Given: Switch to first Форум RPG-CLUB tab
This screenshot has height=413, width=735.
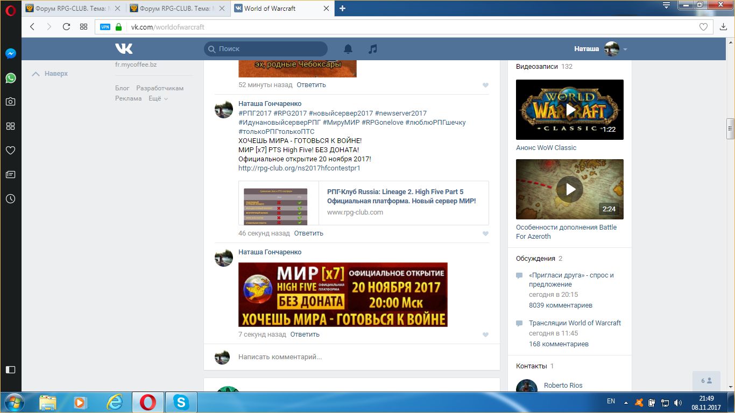Looking at the screenshot, I should [x=73, y=8].
